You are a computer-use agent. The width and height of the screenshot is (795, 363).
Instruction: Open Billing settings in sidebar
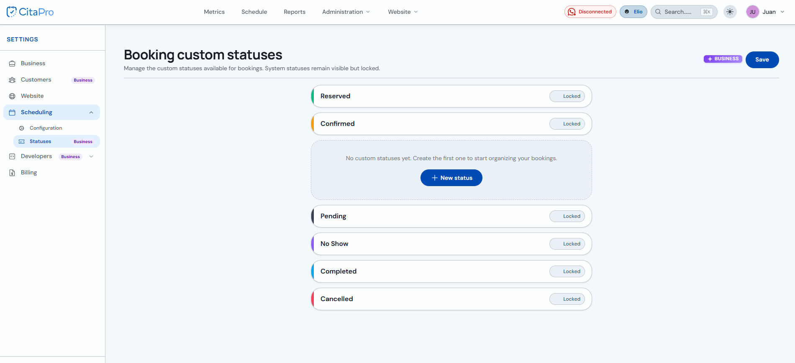[x=29, y=173]
